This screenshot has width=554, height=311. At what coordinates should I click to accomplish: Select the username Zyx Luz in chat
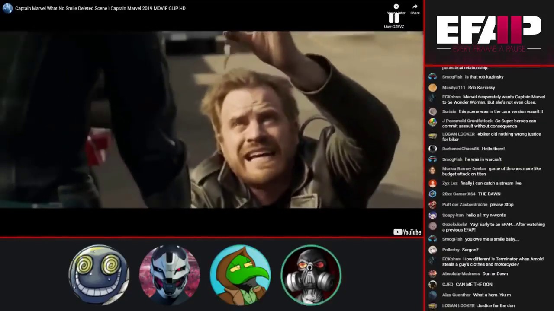click(x=450, y=183)
